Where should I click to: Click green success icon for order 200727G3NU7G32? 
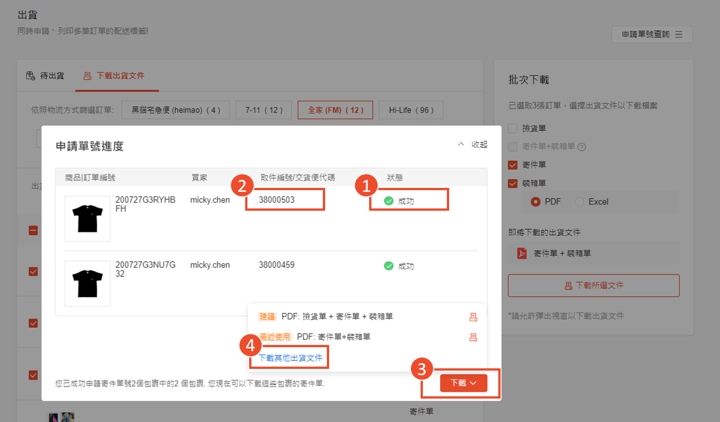389,266
